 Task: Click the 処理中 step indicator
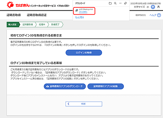(42, 24)
